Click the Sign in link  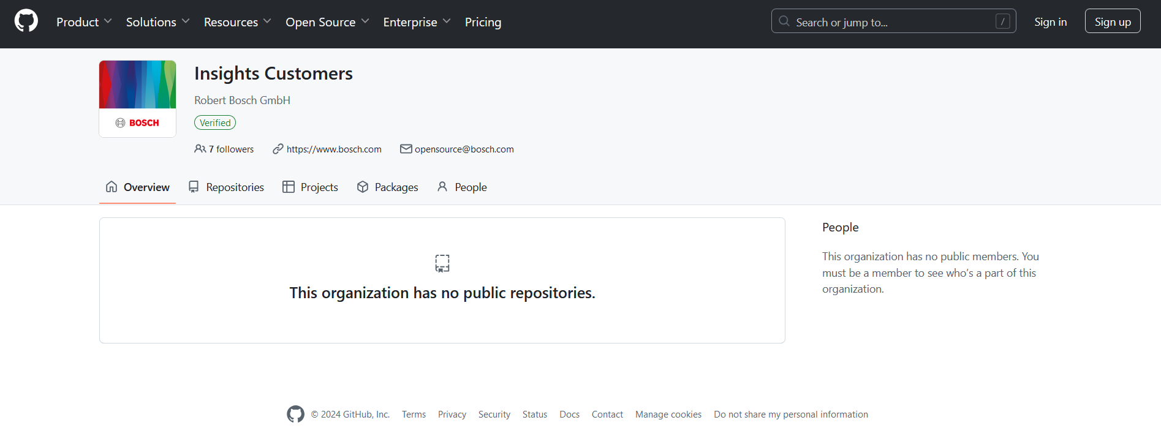tap(1050, 22)
